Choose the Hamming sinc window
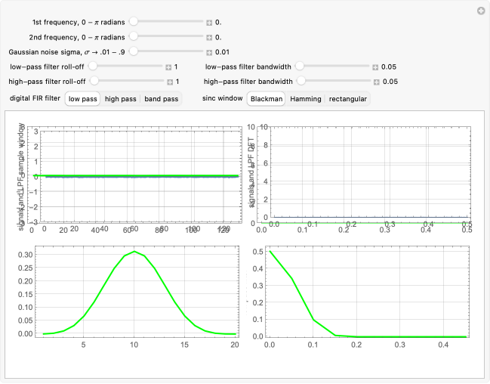490x384 pixels. [306, 98]
